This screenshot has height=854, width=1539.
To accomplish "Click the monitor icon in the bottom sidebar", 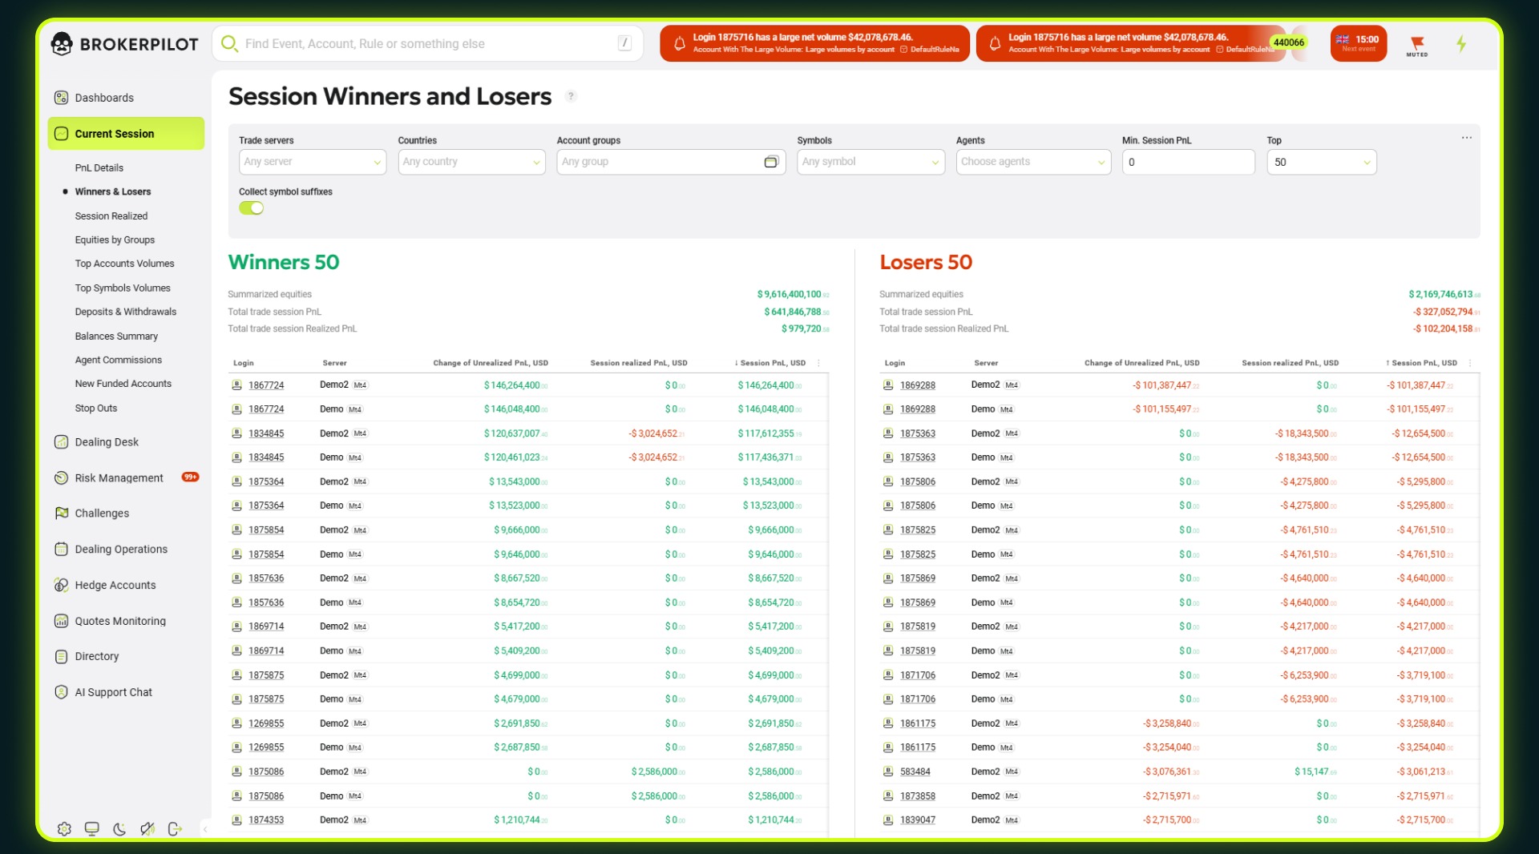I will click(91, 828).
